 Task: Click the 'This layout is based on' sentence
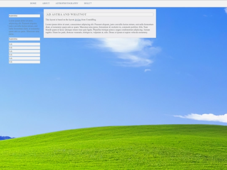click(x=71, y=20)
